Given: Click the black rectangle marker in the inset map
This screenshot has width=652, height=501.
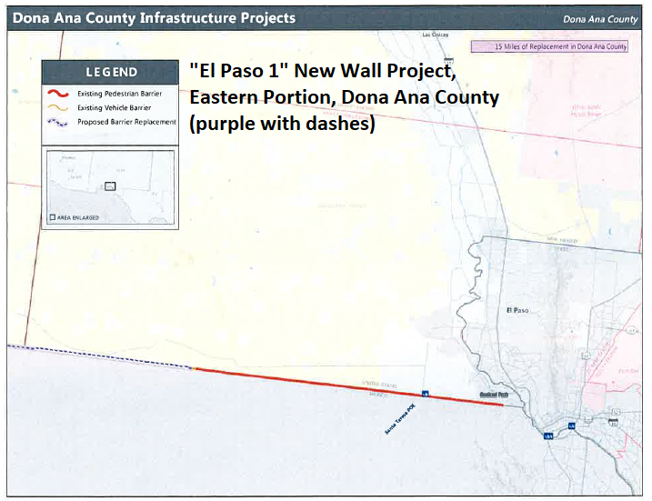Looking at the screenshot, I should [110, 186].
